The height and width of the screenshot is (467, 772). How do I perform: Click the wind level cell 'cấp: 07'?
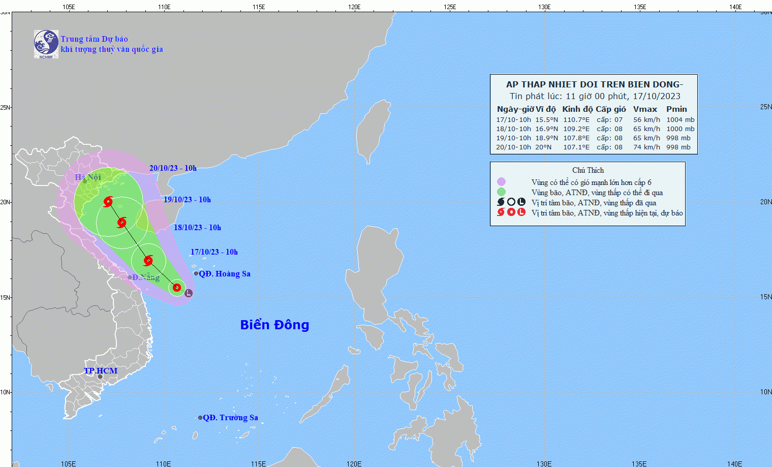(x=609, y=120)
